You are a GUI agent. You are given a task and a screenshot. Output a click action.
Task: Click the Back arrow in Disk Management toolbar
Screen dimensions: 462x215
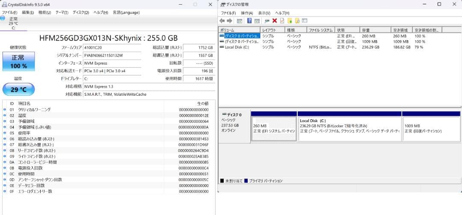click(x=222, y=21)
